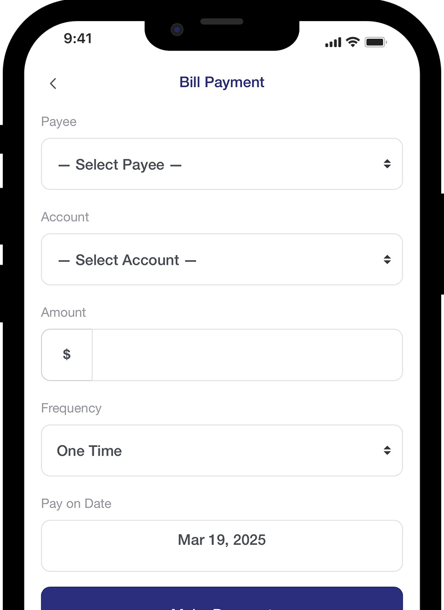Click the up-down arrows in Account field

coord(387,260)
